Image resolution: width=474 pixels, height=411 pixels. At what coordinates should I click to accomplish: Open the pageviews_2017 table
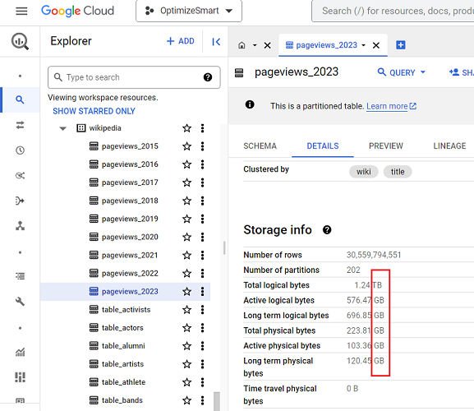tap(130, 182)
